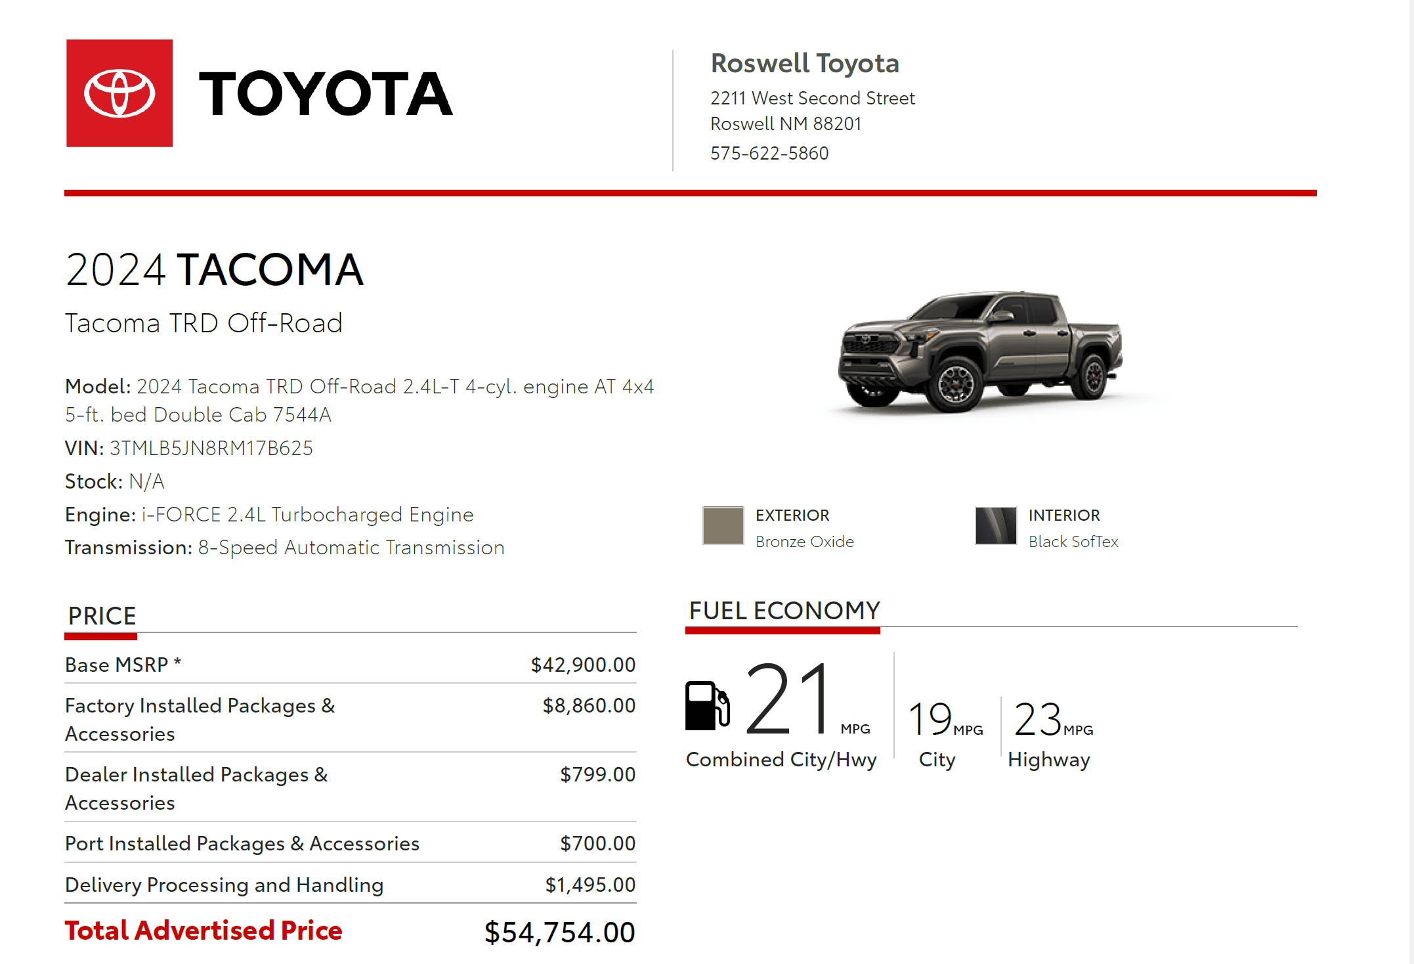Click Port Installed Packages & Accessories row
Screen dimensions: 1414x964
[x=242, y=843]
